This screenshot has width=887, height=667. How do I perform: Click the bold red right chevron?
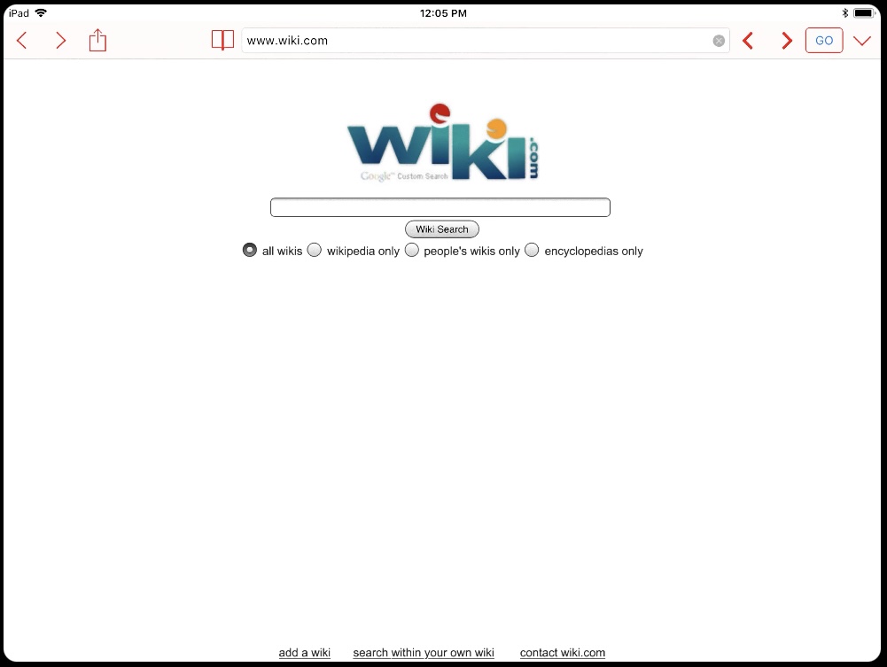(x=786, y=41)
